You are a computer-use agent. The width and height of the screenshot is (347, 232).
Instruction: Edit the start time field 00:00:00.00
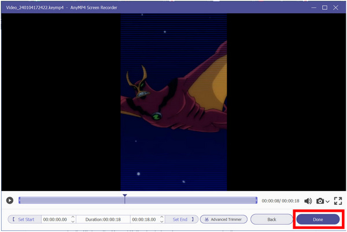(55, 219)
